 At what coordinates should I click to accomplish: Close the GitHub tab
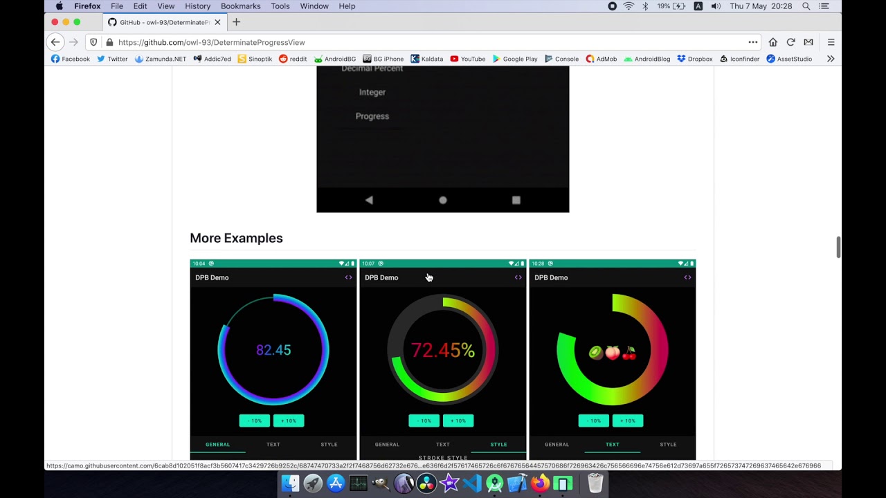pos(217,22)
